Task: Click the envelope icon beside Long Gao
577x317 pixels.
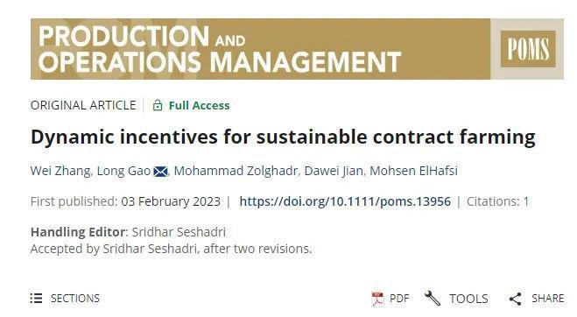Action: pos(160,172)
